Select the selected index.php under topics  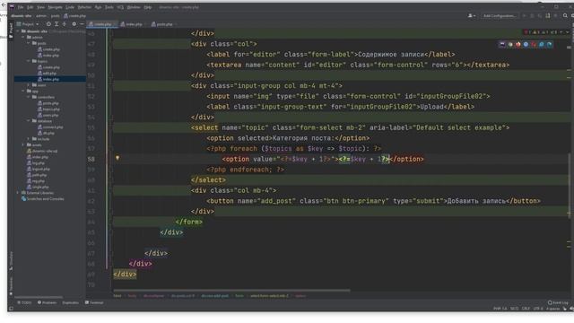[x=50, y=79]
